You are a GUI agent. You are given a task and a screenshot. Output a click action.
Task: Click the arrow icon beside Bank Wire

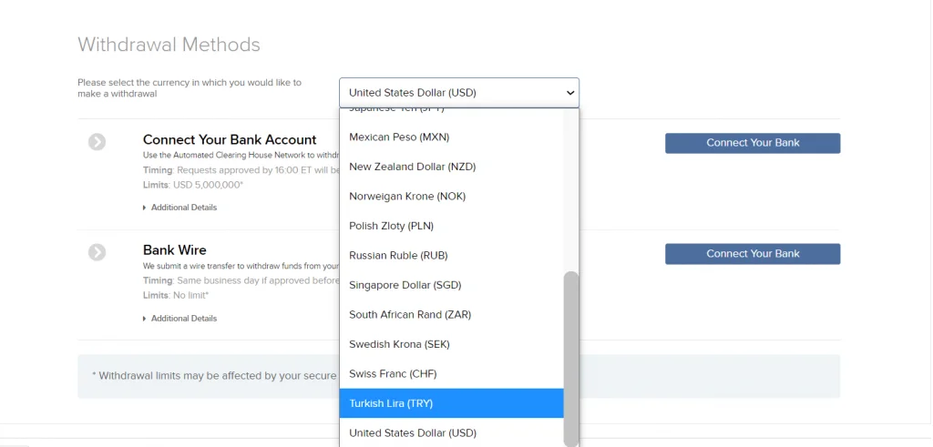coord(97,252)
